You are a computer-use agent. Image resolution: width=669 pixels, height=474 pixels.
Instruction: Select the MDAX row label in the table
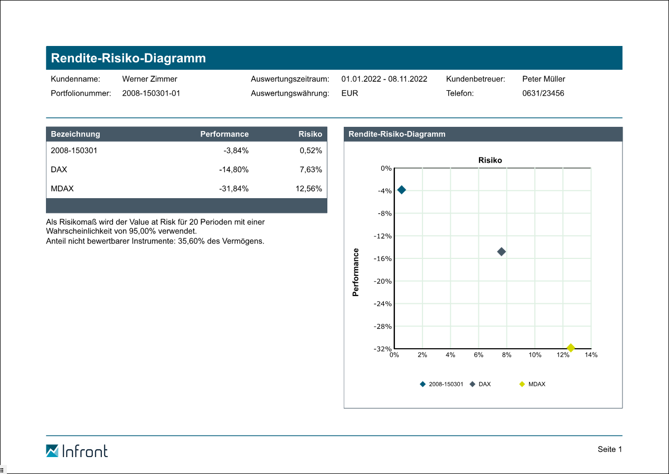(62, 189)
